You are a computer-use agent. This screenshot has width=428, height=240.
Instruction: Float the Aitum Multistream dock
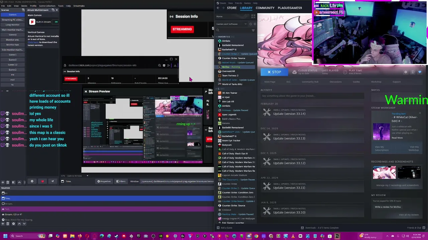pos(53,10)
